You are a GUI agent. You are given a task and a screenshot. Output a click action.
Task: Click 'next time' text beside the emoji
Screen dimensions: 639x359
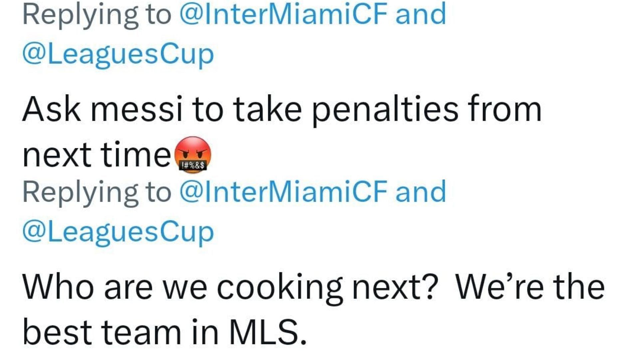coord(97,155)
